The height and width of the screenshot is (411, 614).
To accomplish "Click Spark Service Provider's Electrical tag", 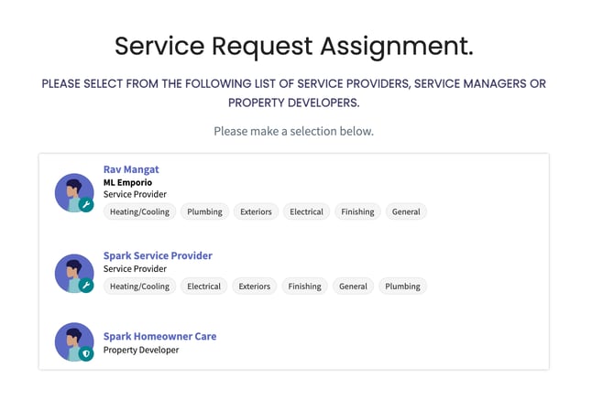I will pos(204,287).
